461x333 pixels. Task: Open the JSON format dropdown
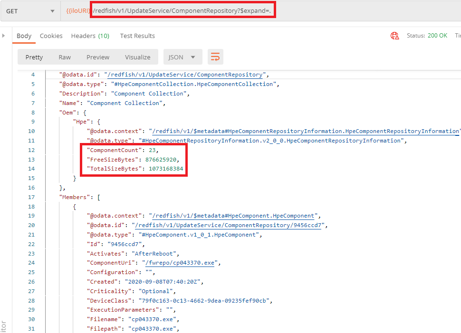182,57
